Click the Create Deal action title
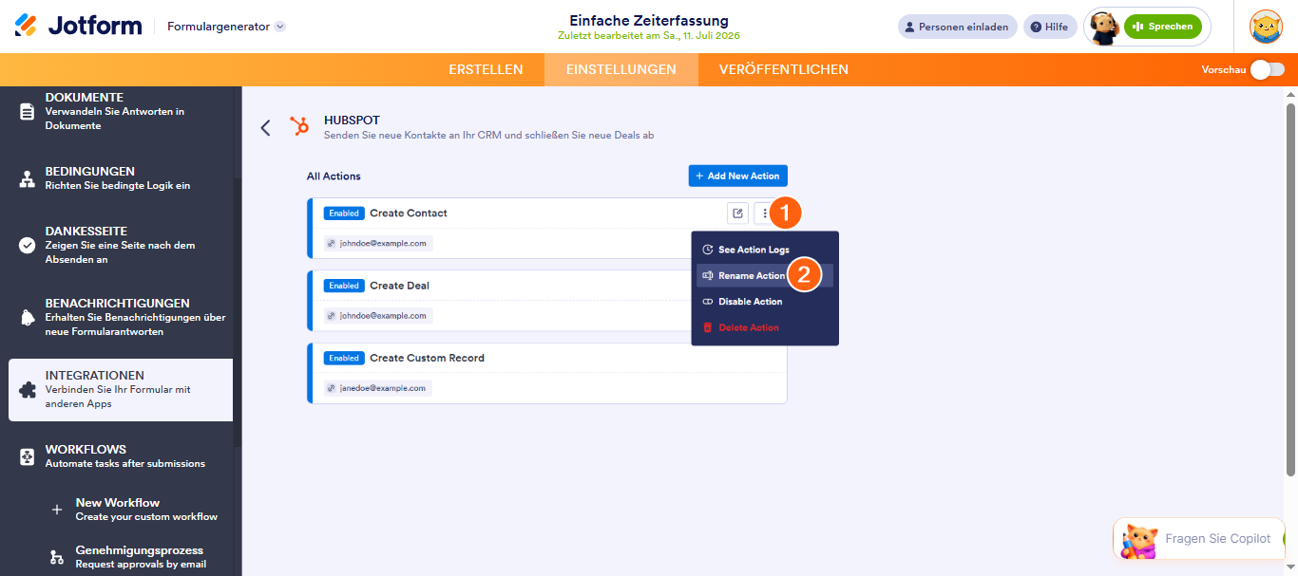The width and height of the screenshot is (1298, 576). coord(400,286)
